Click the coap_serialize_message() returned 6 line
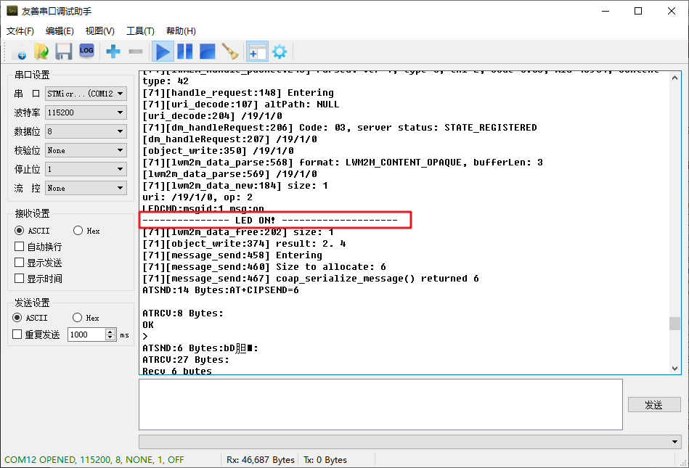This screenshot has height=468, width=689. (311, 279)
